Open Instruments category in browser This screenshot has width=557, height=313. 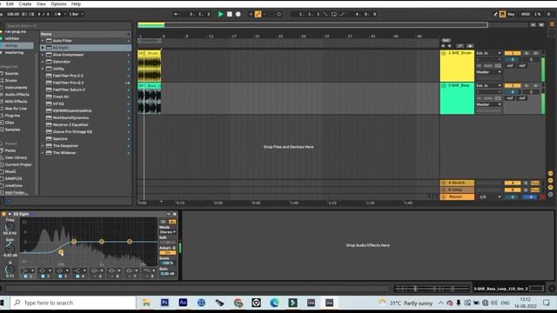16,88
